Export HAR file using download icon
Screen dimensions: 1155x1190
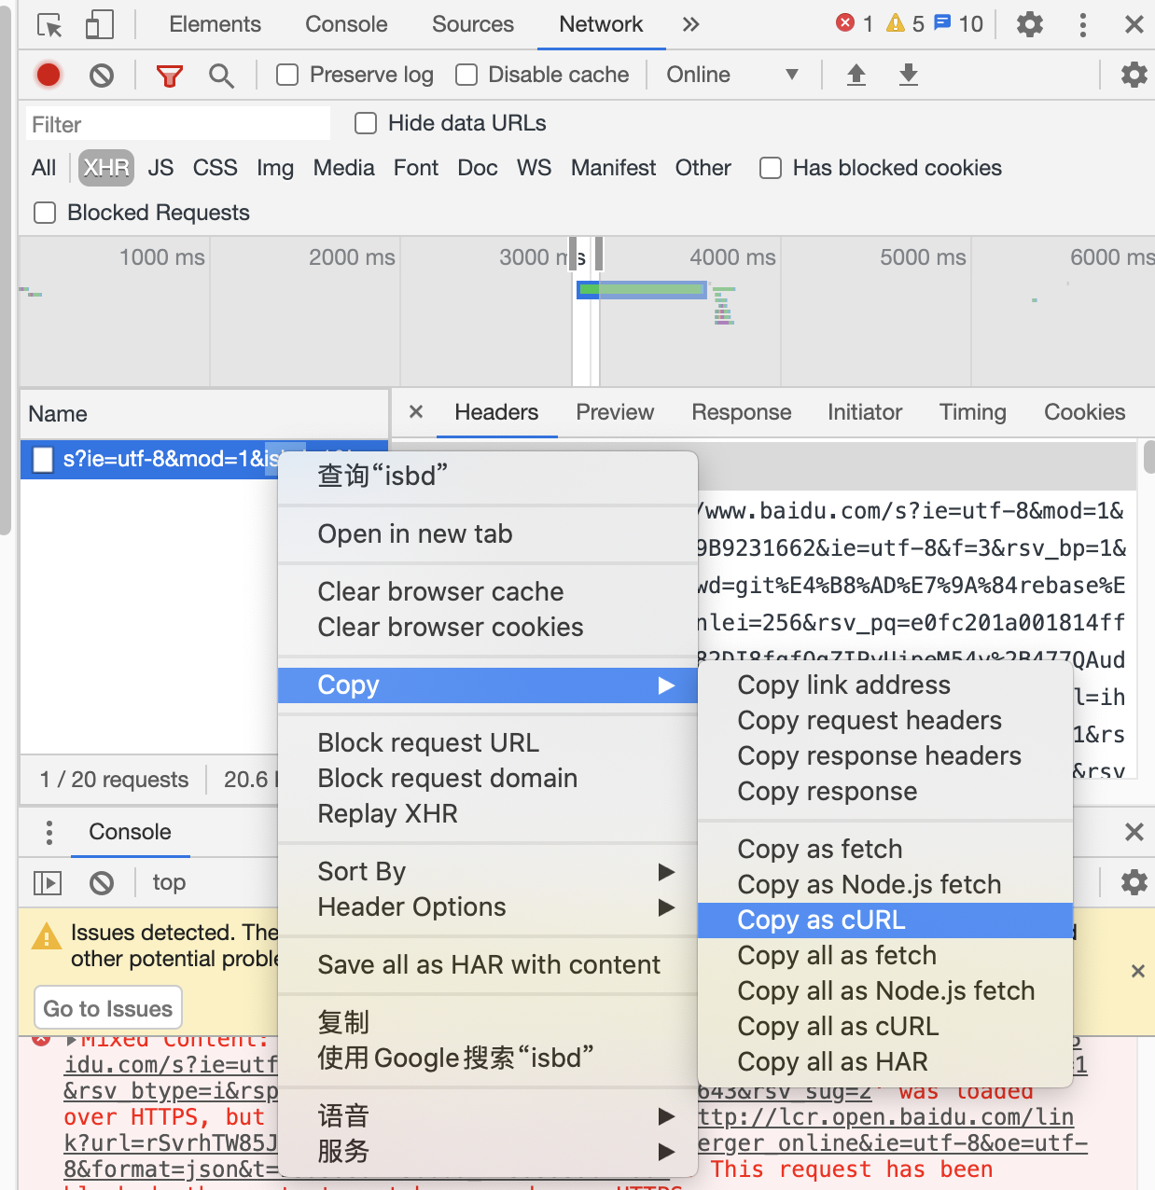pos(908,75)
